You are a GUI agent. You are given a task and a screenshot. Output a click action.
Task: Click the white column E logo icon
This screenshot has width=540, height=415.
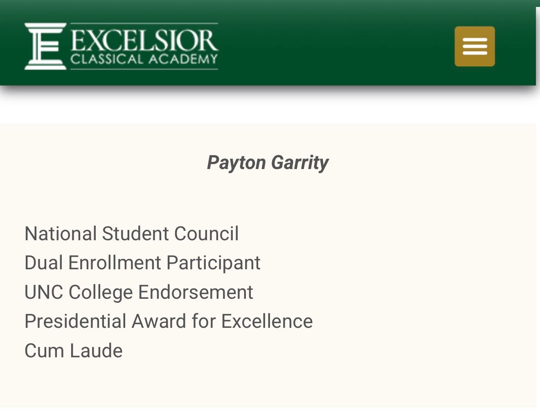point(45,46)
